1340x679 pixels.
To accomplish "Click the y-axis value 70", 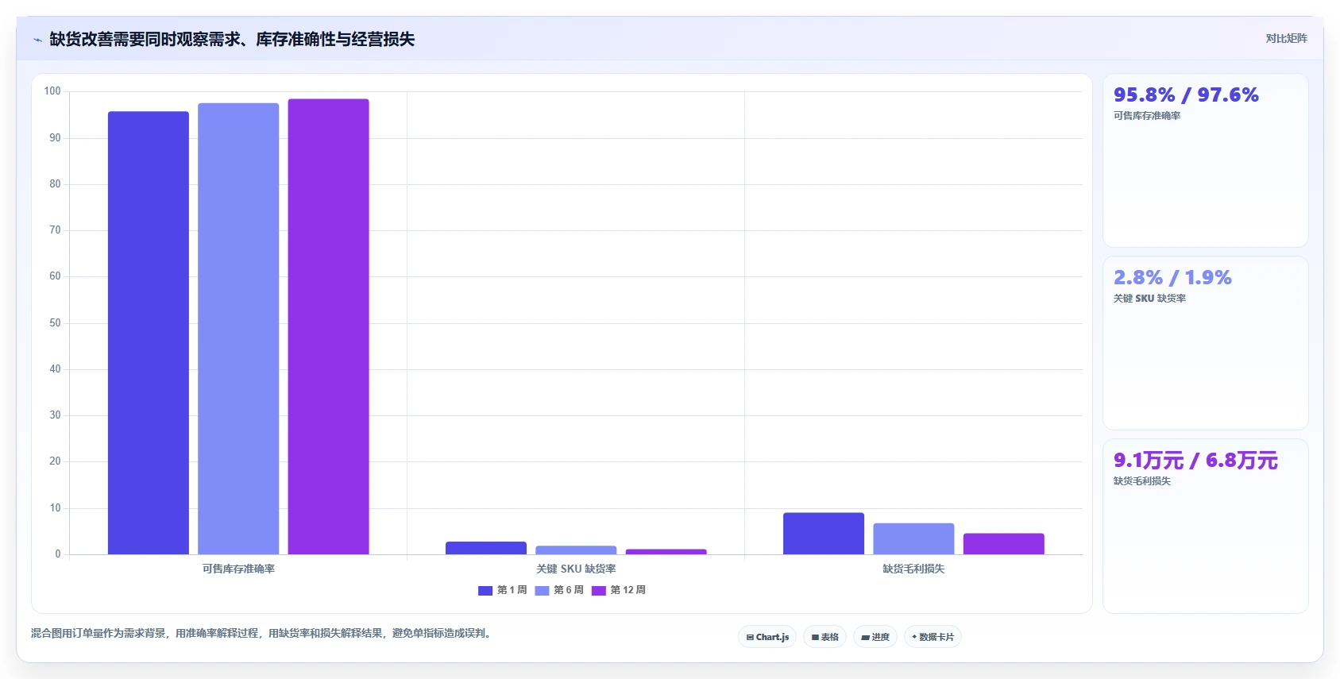I will (x=55, y=230).
